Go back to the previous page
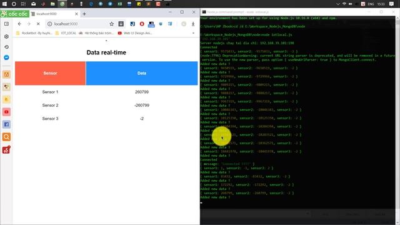 click(x=19, y=24)
